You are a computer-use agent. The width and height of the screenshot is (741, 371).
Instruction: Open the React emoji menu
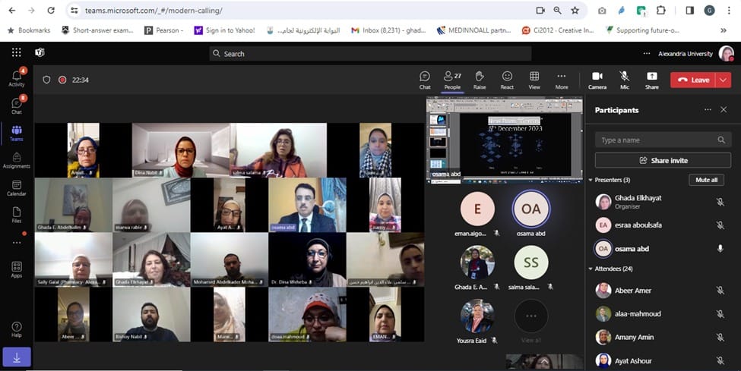[507, 80]
